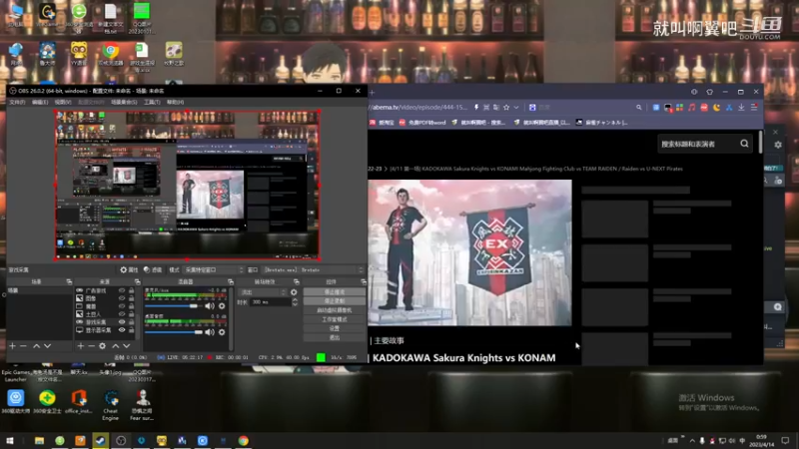Viewport: 799px width, 449px height.
Task: Expand browser address bar dropdown chevron
Action: [516, 108]
